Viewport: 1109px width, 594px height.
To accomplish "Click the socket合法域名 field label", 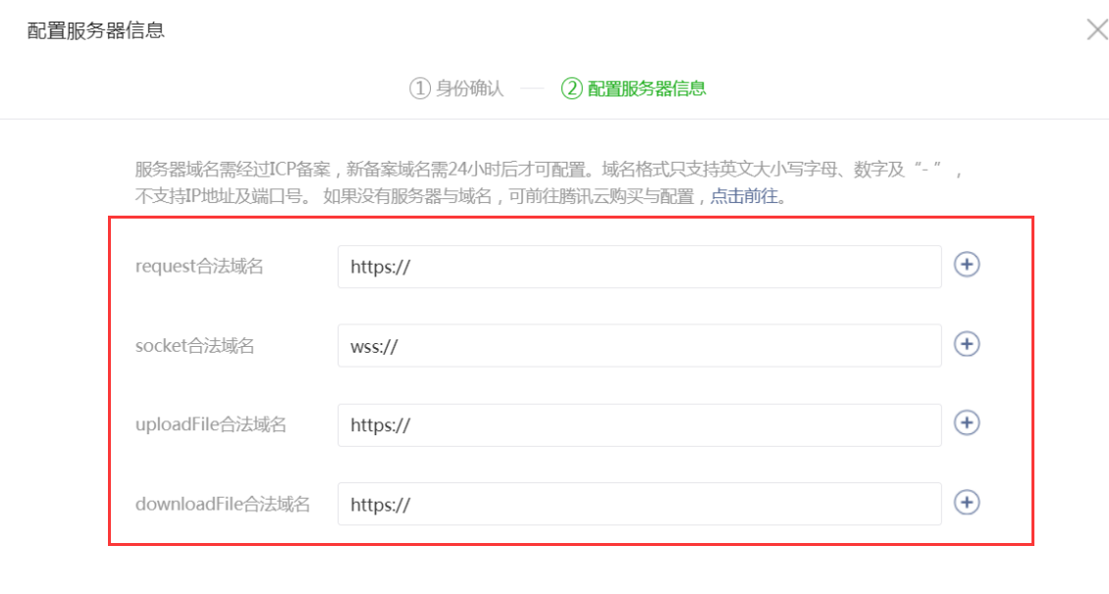I will 194,346.
